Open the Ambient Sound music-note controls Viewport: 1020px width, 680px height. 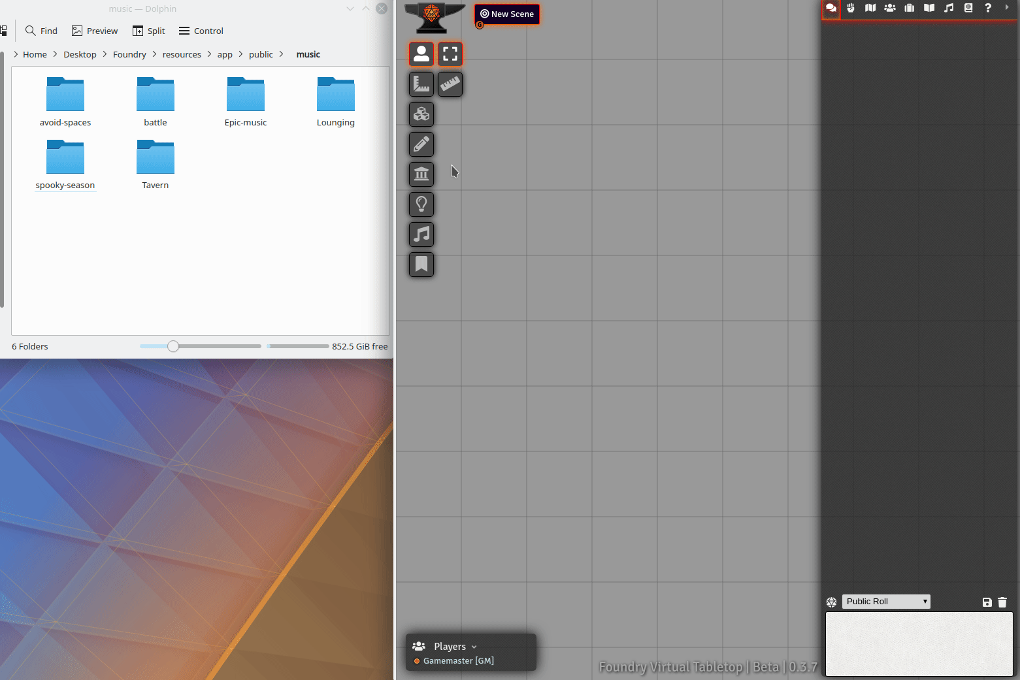(421, 235)
